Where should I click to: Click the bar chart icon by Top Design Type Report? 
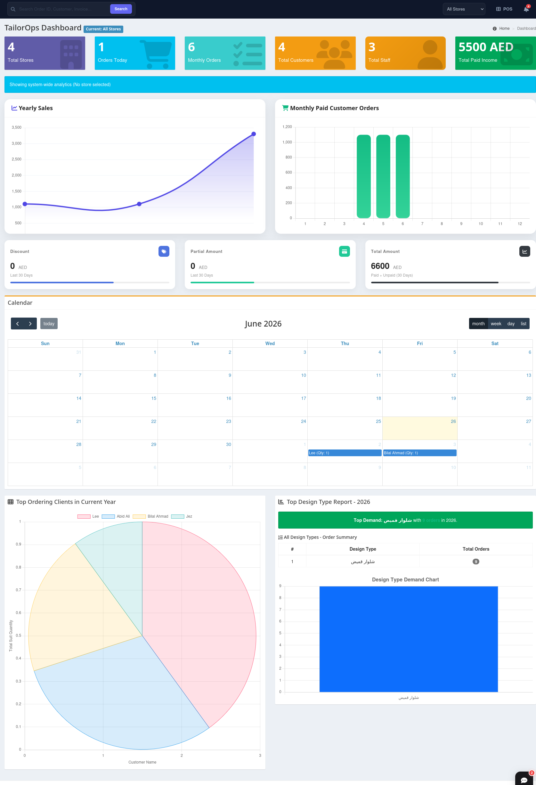(281, 502)
